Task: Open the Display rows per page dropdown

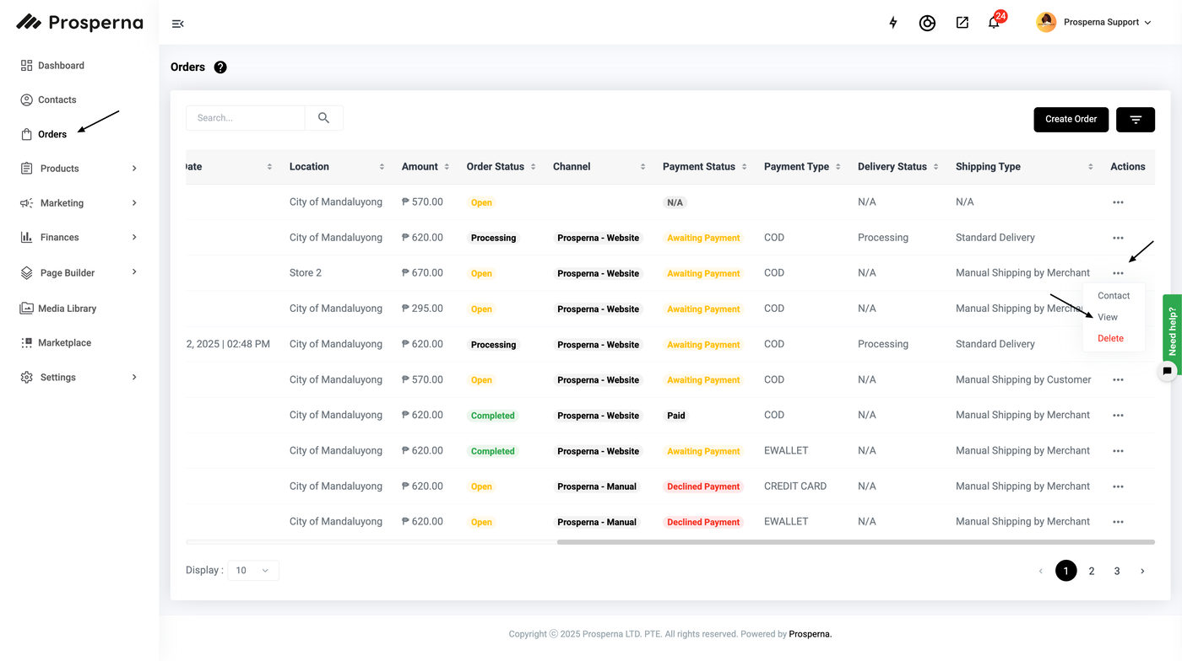Action: pos(252,571)
